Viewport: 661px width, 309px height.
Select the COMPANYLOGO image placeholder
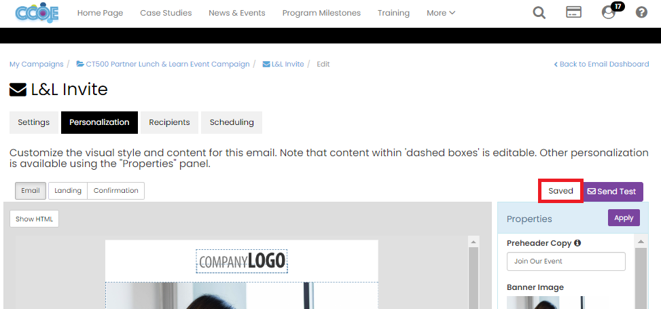click(x=242, y=261)
